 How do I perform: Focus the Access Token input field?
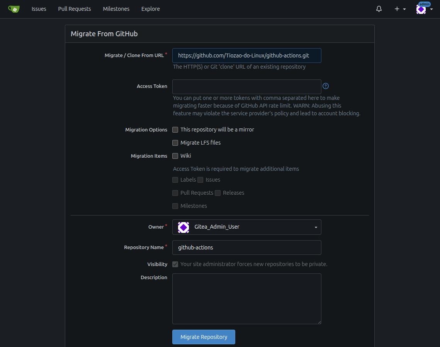[x=247, y=86]
